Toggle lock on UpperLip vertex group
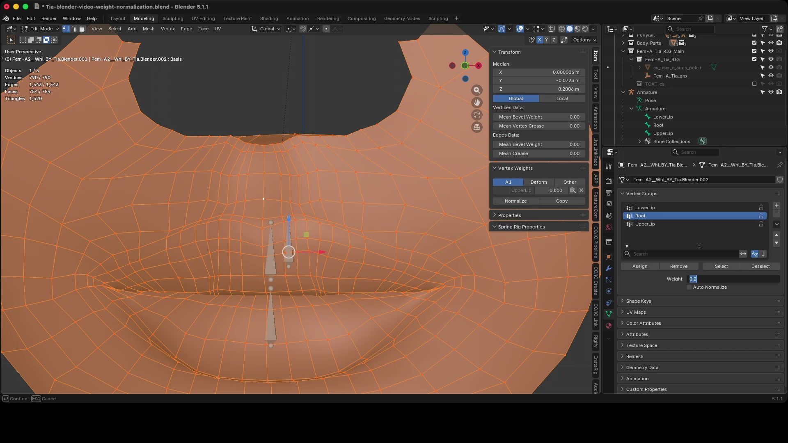Screen dimensions: 788x443 point(761,224)
